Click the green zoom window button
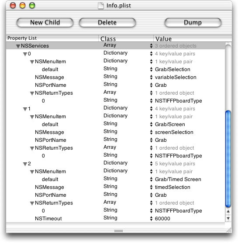 click(32, 6)
